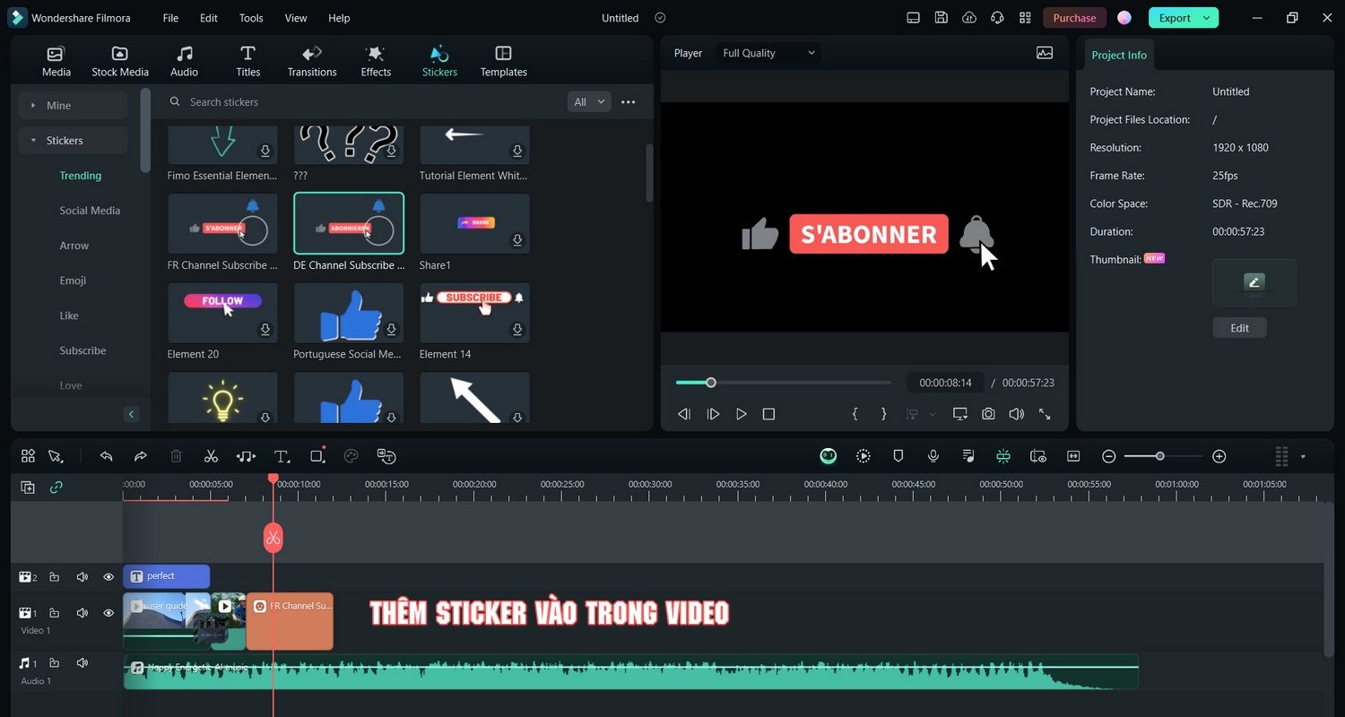1345x717 pixels.
Task: Click the timeline zoom slider handle
Action: (x=1159, y=456)
